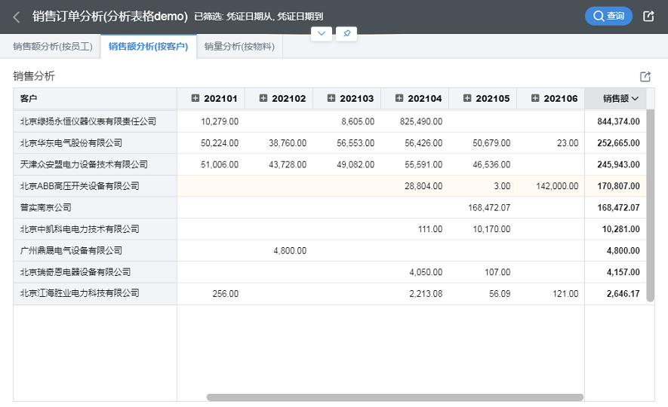Viewport: 668px width, 407px height.
Task: Click the plus icon beside 202106
Action: [x=535, y=99]
